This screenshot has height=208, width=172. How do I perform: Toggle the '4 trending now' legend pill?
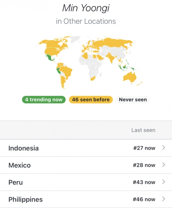(x=44, y=100)
